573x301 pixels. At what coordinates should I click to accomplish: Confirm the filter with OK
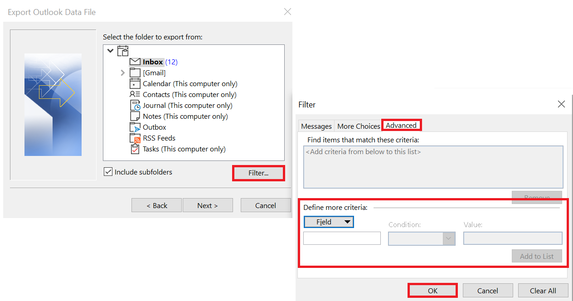(x=432, y=291)
